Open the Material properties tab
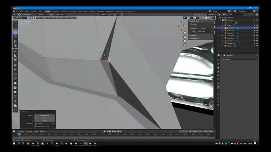The height and width of the screenshot is (152, 271). pyautogui.click(x=218, y=105)
